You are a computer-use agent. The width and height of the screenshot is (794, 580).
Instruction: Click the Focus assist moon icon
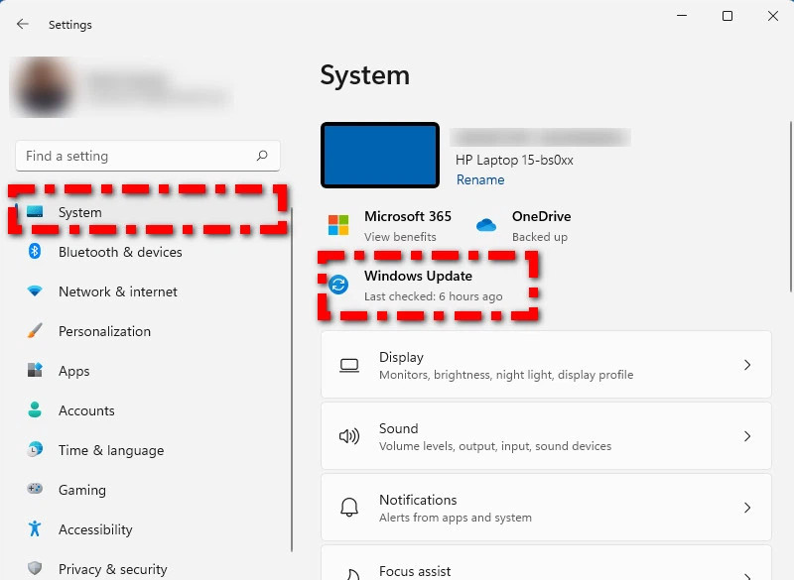pyautogui.click(x=352, y=574)
